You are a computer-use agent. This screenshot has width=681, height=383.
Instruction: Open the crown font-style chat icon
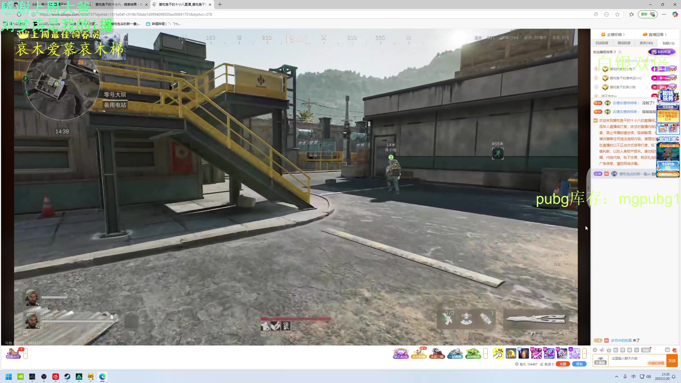click(x=609, y=350)
